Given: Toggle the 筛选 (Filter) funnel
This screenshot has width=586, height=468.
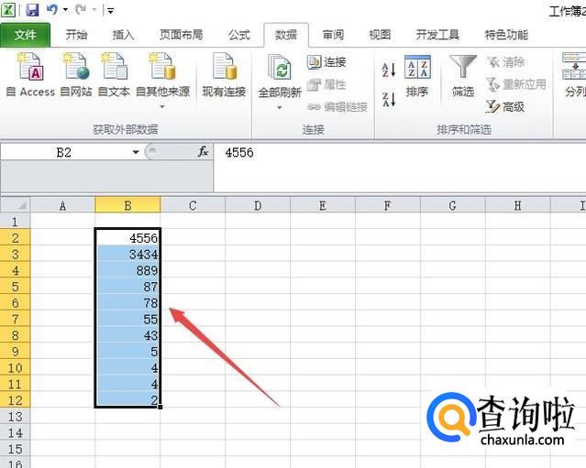Looking at the screenshot, I should pos(463,76).
